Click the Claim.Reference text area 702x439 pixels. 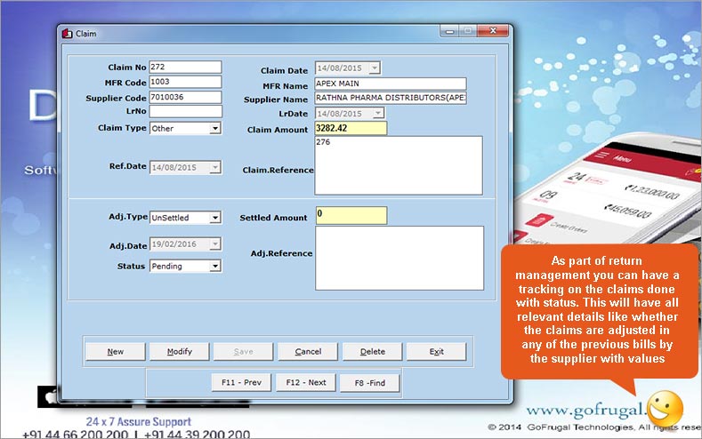(x=399, y=165)
